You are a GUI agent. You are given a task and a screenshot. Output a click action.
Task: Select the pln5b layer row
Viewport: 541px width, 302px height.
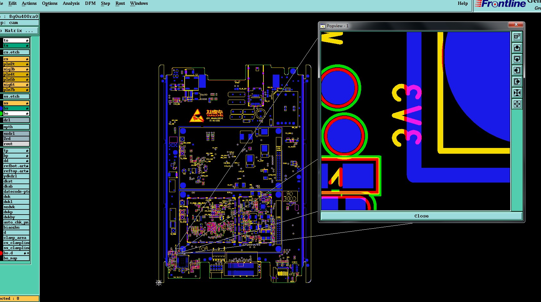coord(16,79)
